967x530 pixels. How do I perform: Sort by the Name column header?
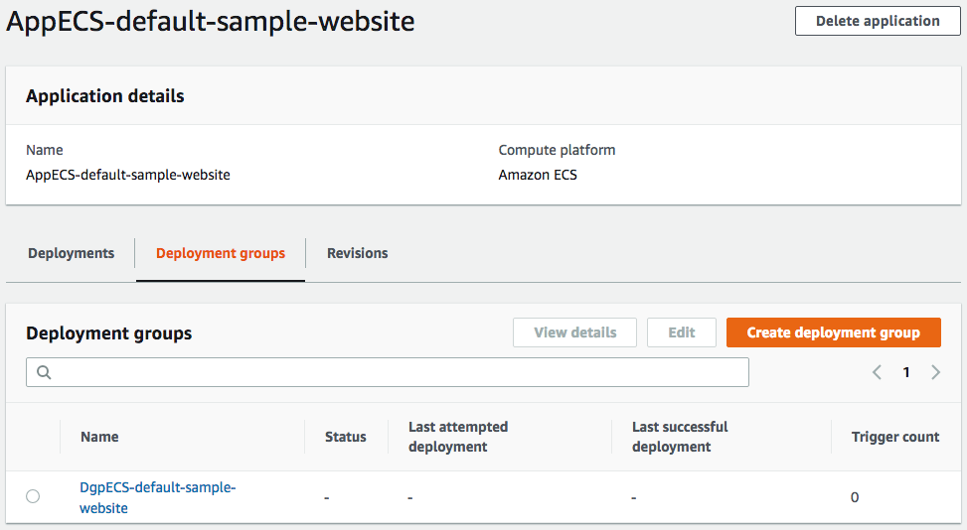click(x=99, y=437)
